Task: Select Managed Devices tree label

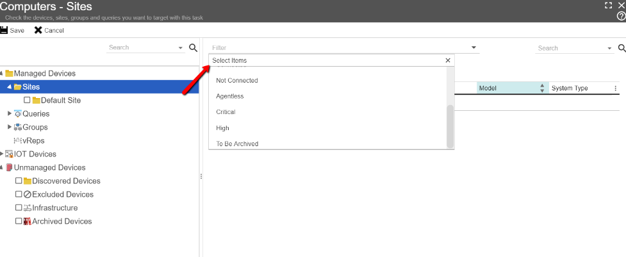Action: tap(45, 74)
